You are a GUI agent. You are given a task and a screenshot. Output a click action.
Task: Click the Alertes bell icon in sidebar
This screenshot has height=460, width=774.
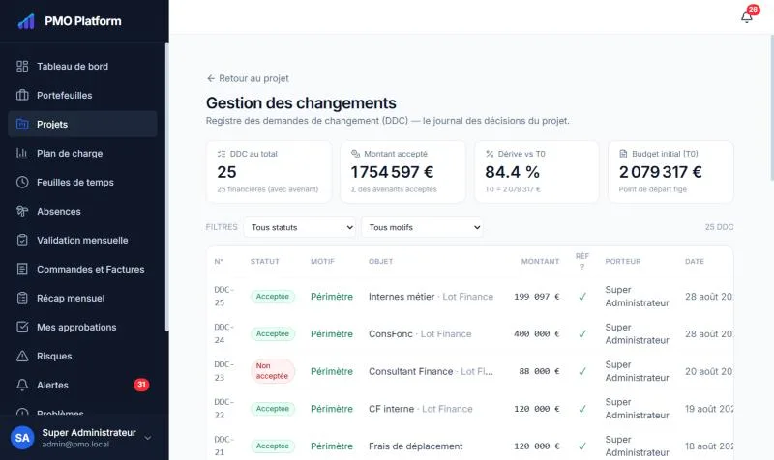point(22,385)
